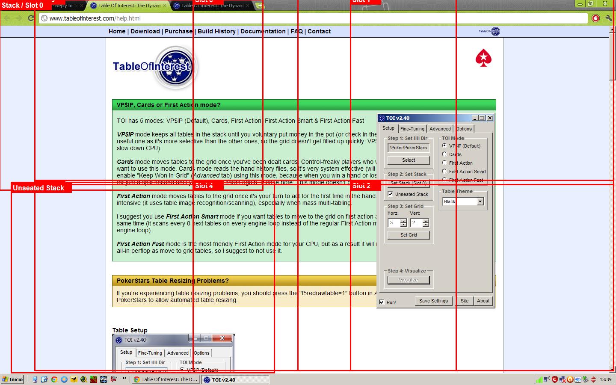Click the Set Stack (Slot 0) button
616x385 pixels.
point(409,183)
